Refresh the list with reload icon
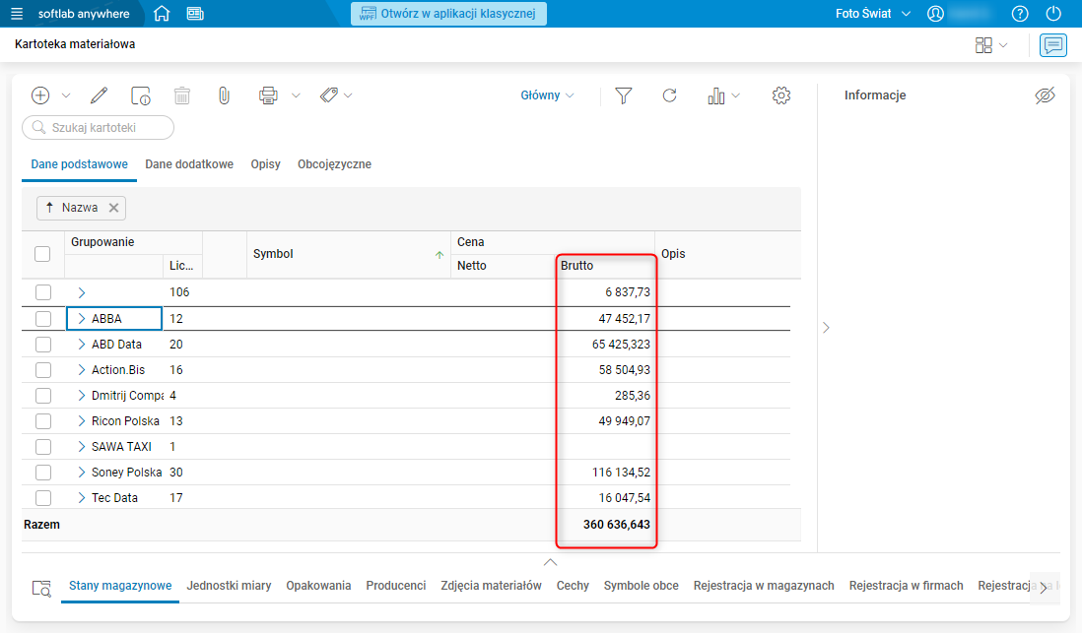1082x633 pixels. 669,95
